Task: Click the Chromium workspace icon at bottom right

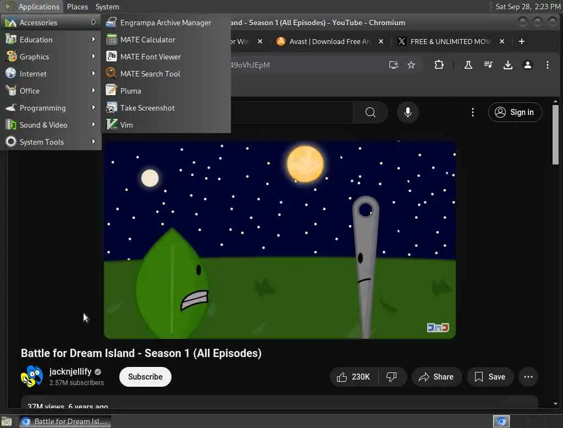Action: point(501,421)
